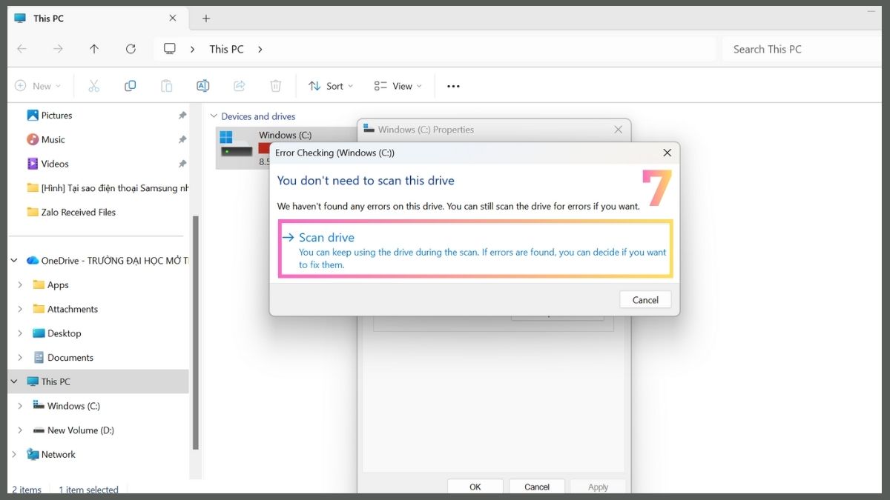
Task: Expand the Apps folder node
Action: [20, 285]
